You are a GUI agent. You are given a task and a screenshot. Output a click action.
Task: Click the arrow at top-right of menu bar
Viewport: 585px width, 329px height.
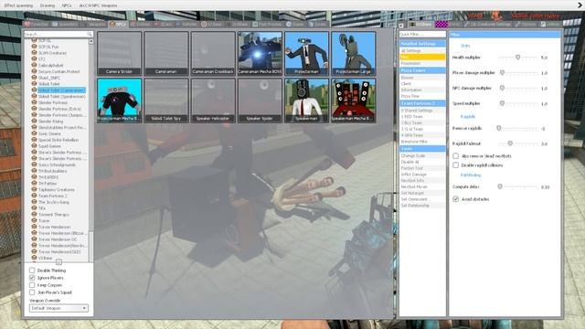[580, 5]
